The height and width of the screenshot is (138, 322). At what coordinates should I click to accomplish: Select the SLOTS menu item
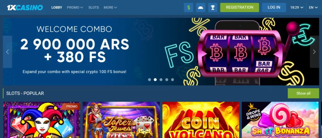click(94, 8)
